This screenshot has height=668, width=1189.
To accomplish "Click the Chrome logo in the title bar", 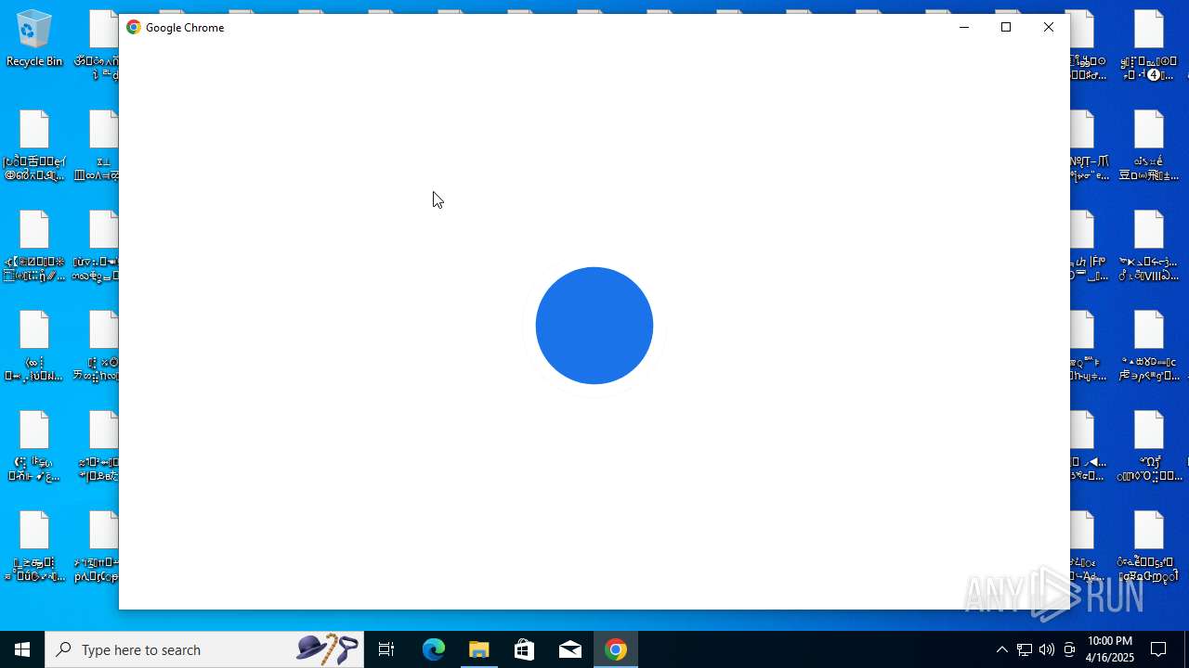I will (x=134, y=27).
